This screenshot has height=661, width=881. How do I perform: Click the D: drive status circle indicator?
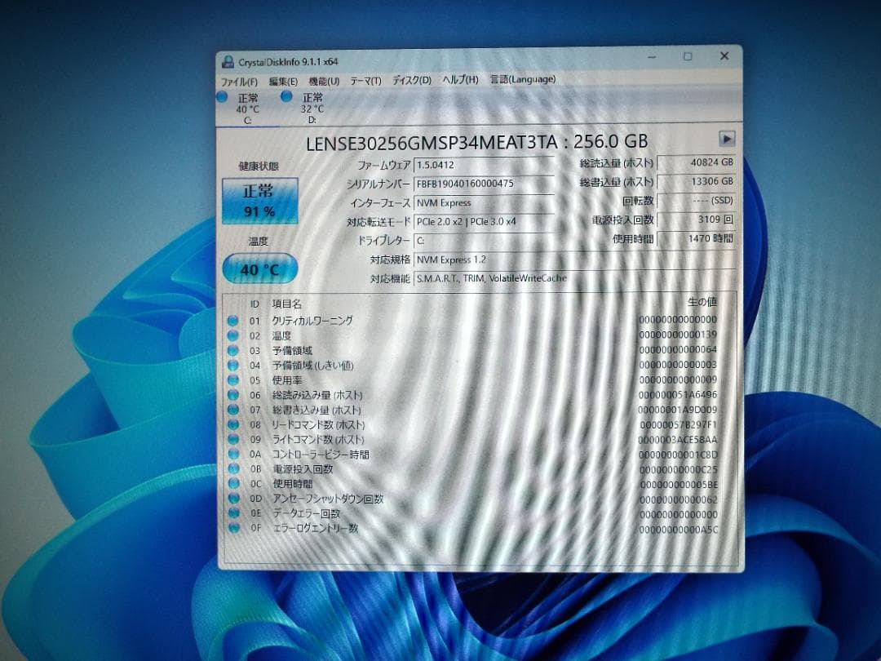click(286, 96)
